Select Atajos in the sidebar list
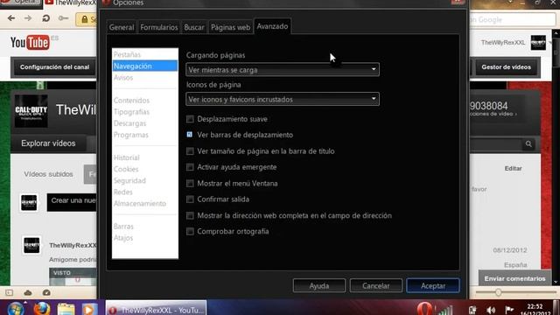This screenshot has width=560, height=315. 144,237
